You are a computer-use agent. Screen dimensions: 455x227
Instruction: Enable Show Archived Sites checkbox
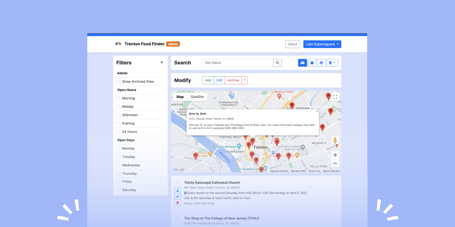click(119, 82)
